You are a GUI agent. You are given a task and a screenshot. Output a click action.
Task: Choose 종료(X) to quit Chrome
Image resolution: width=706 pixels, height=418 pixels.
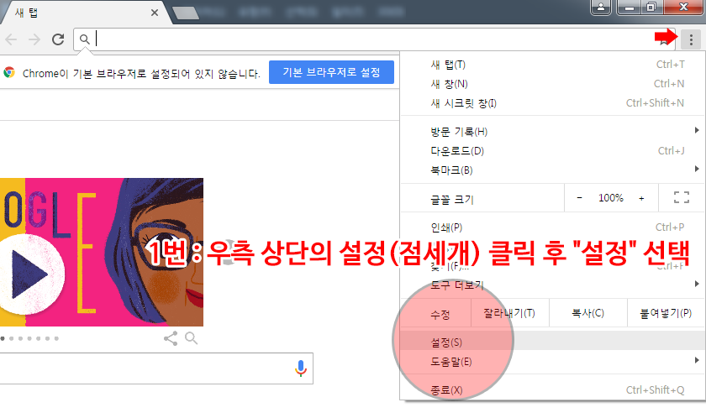click(551, 389)
